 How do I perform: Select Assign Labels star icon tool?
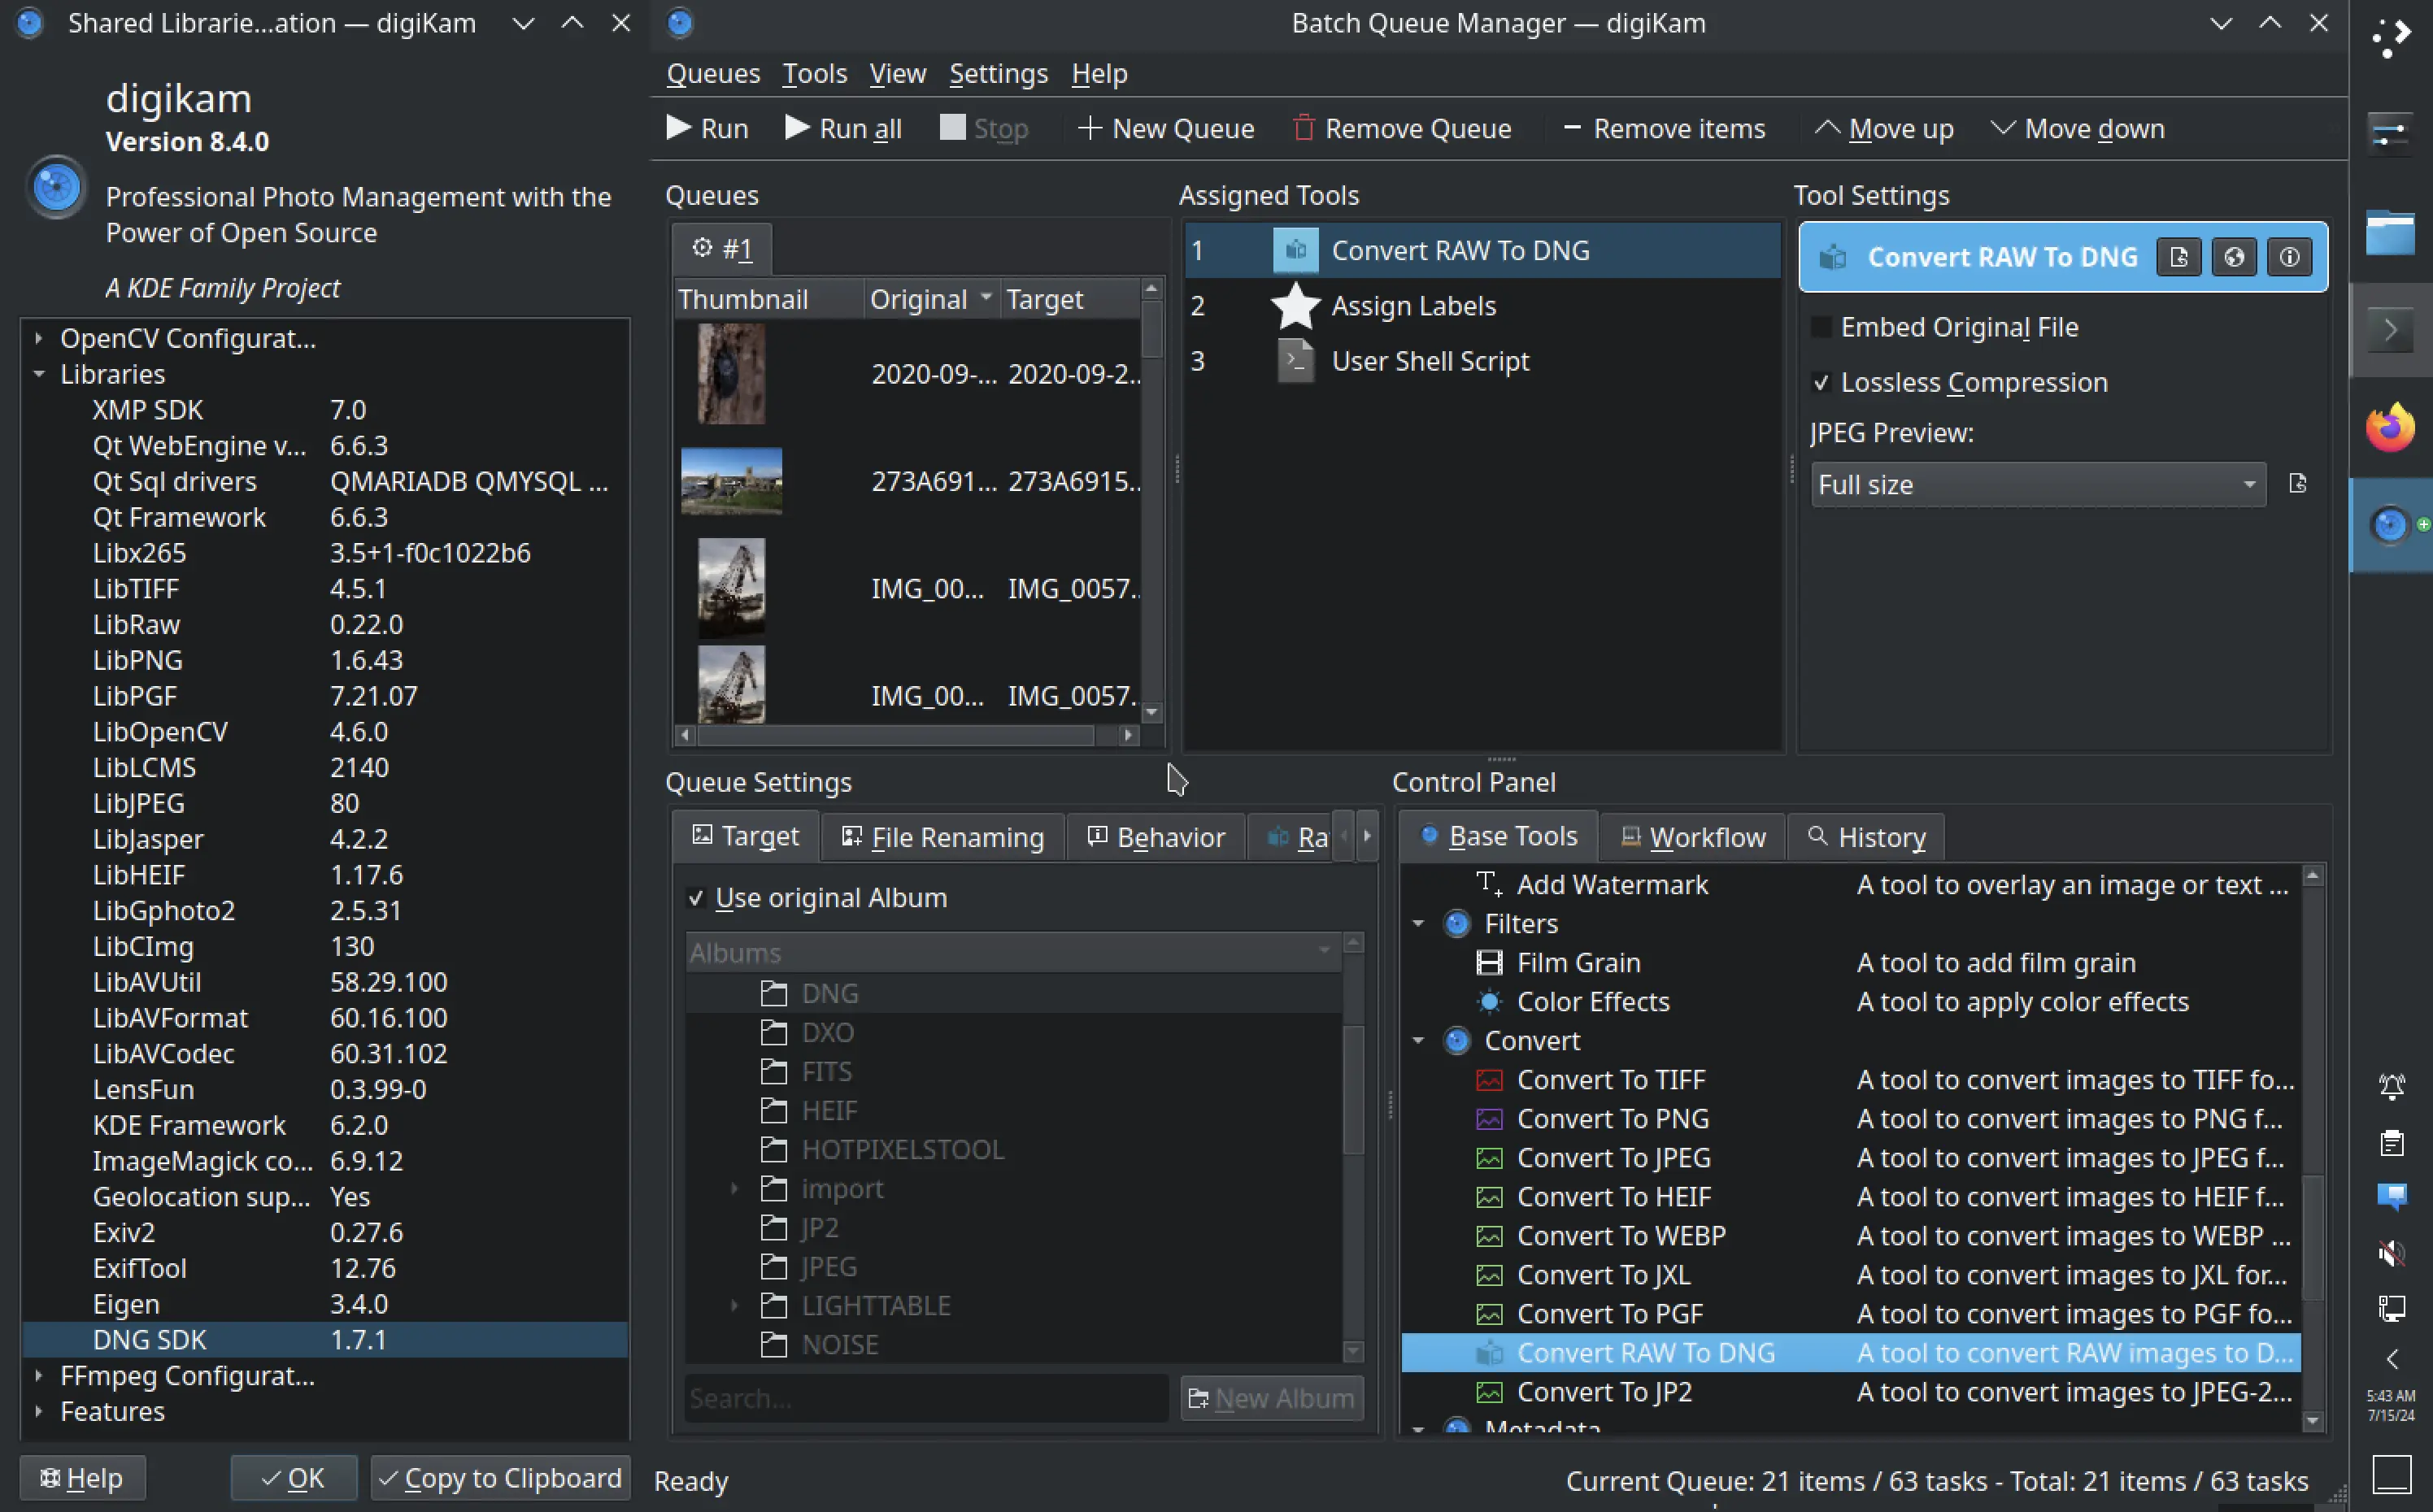coord(1296,306)
